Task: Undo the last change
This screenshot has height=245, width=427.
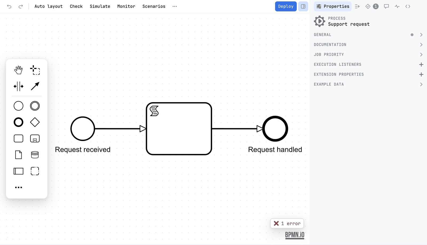Action: point(9,6)
